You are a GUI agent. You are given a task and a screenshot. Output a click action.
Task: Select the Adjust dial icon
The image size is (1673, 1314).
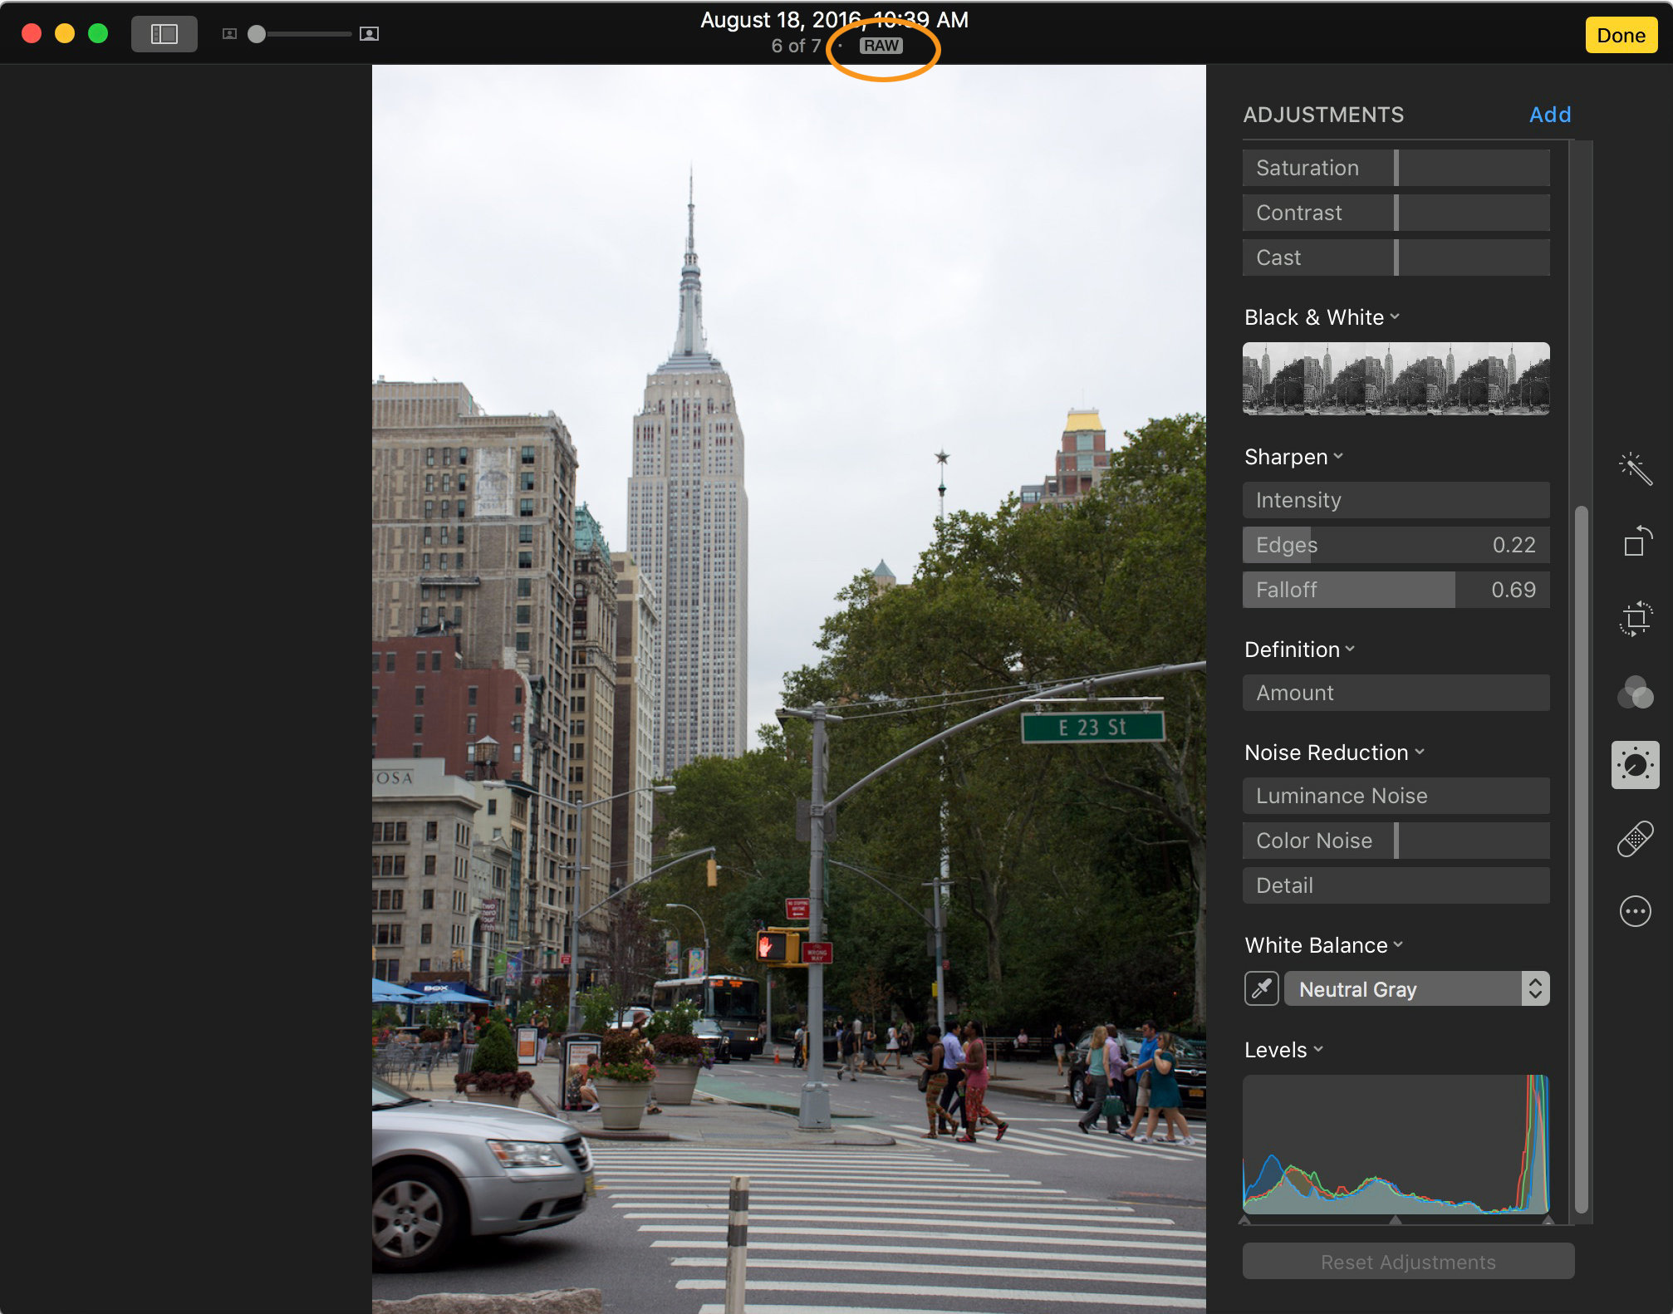(x=1635, y=765)
